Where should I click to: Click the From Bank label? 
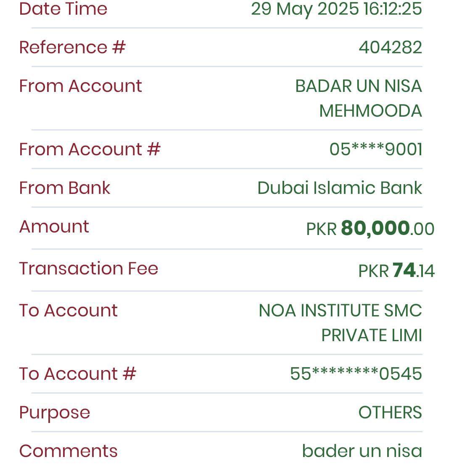point(65,188)
